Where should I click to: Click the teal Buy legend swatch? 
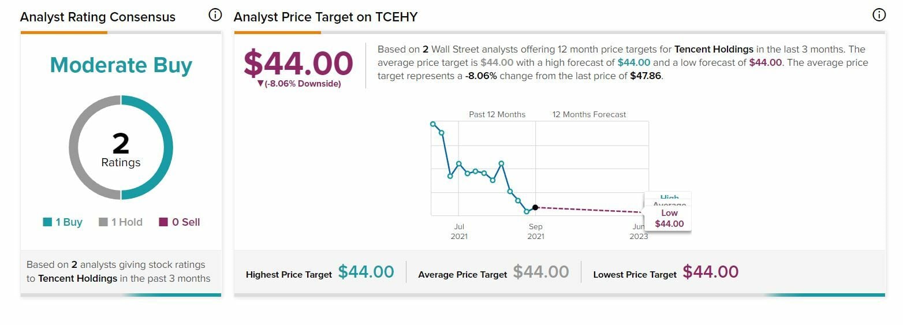47,222
